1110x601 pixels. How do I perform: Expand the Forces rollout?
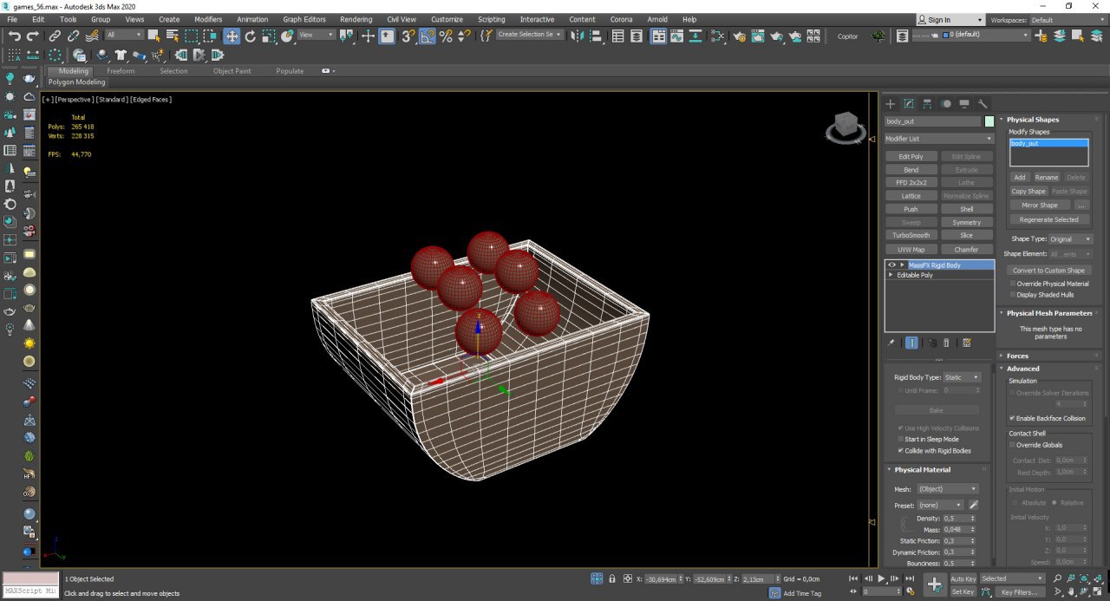1017,356
